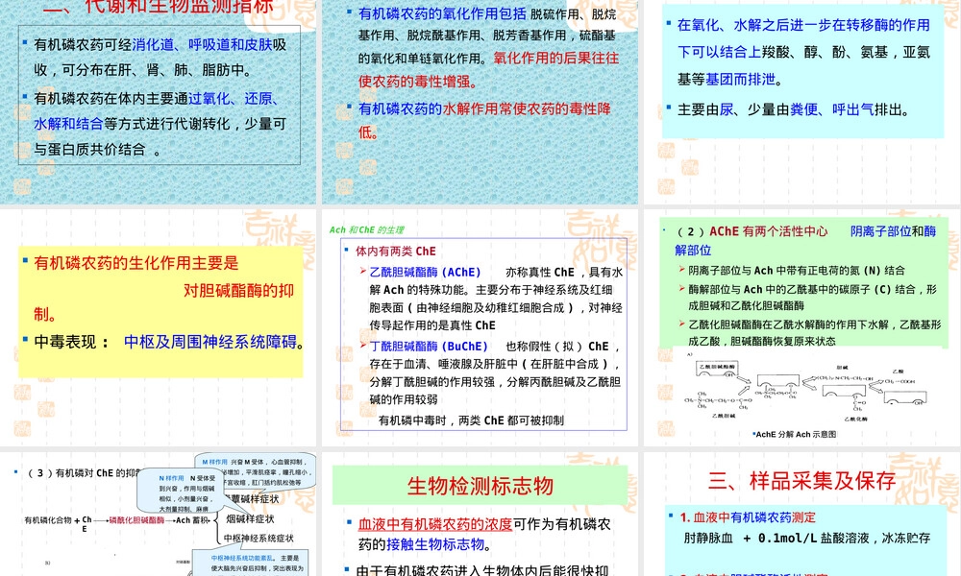The width and height of the screenshot is (961, 576).
Task: Click the text 阴离子部位 in the heading
Action: 880,231
